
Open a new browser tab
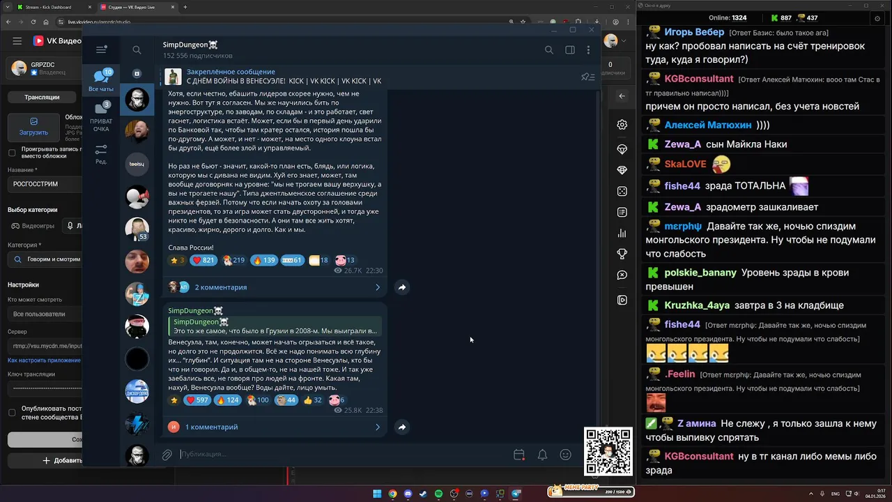click(185, 7)
